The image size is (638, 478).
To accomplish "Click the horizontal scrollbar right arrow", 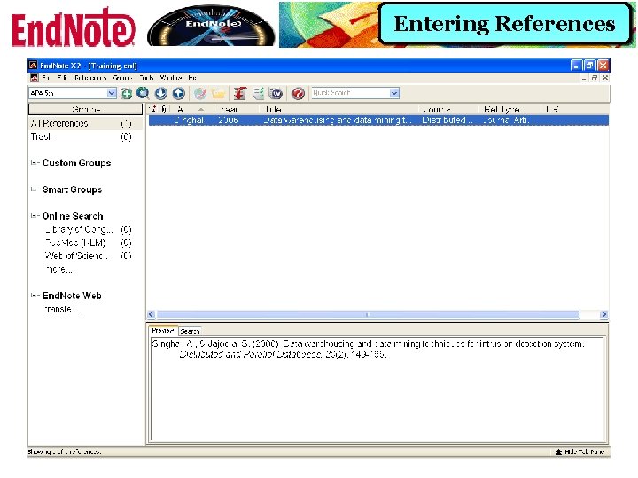I will coord(603,314).
